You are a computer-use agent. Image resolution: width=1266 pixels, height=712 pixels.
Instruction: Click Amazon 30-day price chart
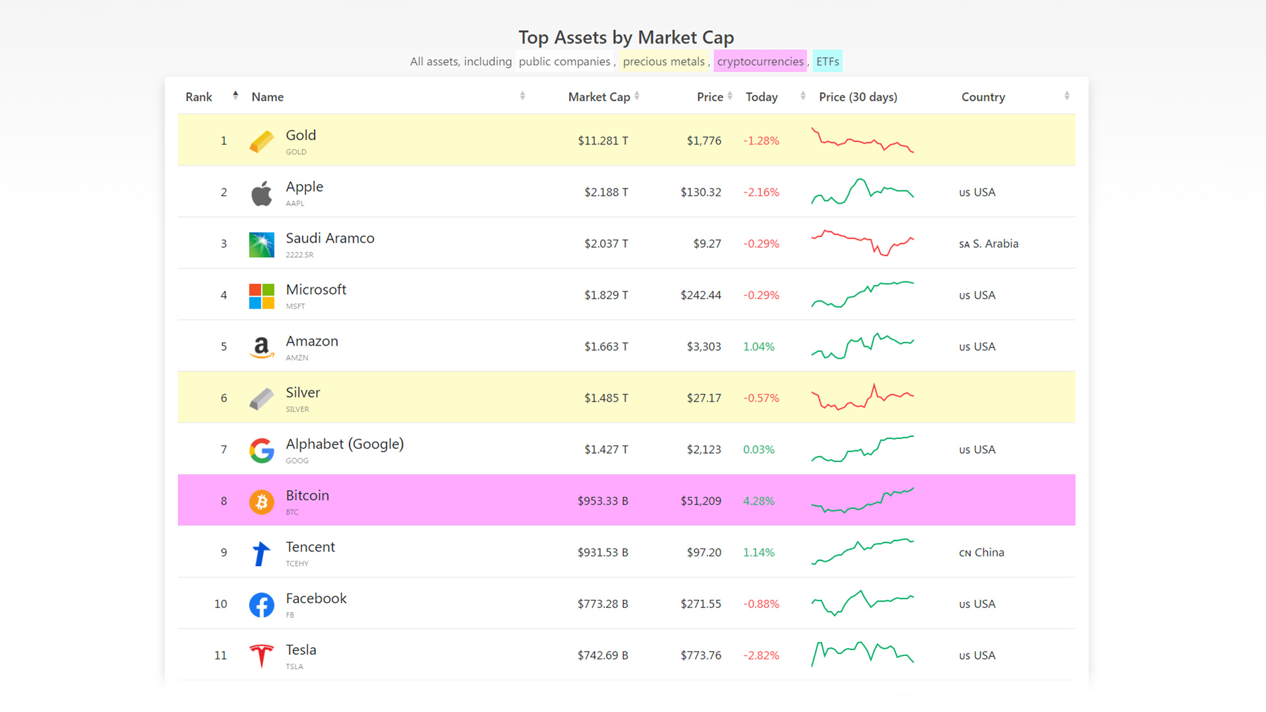click(862, 345)
